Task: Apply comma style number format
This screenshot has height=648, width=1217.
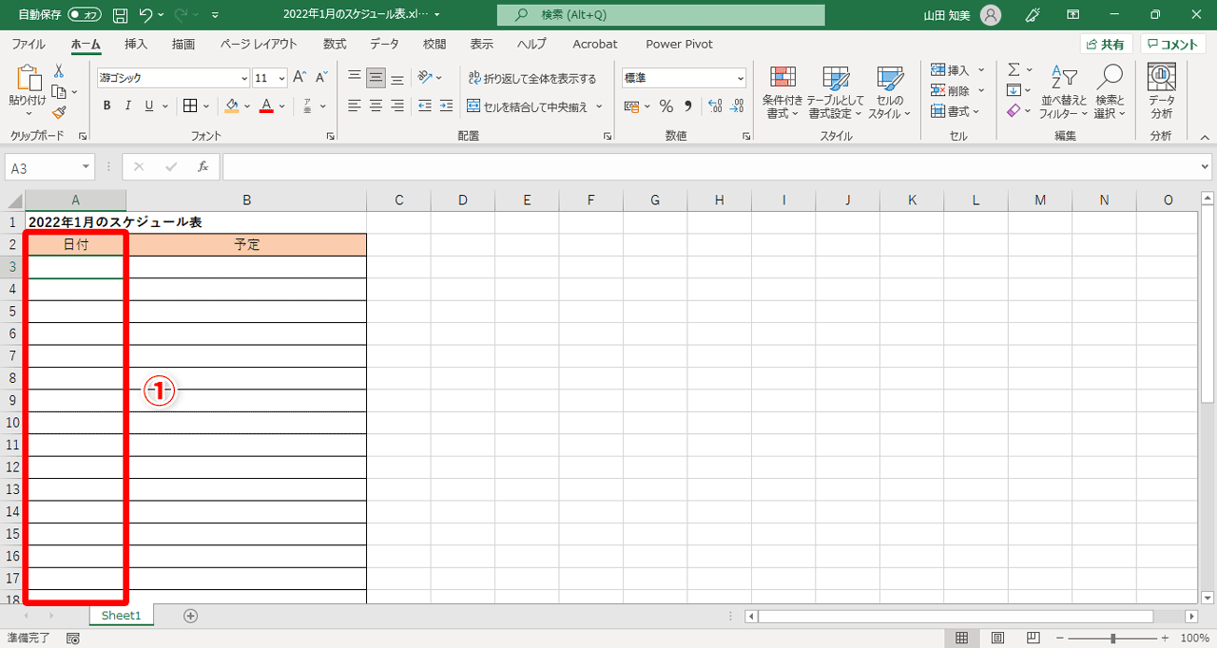Action: tap(687, 105)
